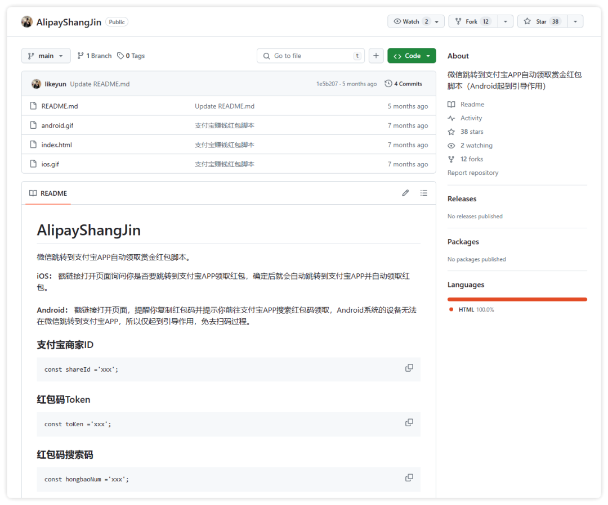Open Update README.md commit in README.md row
Image resolution: width=608 pixels, height=505 pixels.
[x=225, y=106]
